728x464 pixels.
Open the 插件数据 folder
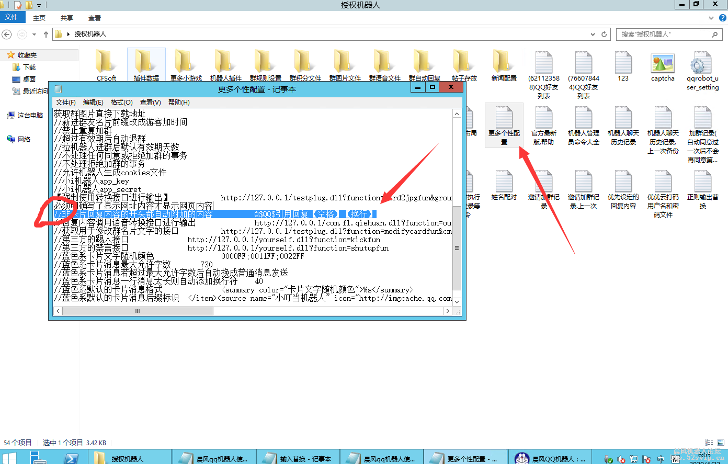click(x=146, y=63)
